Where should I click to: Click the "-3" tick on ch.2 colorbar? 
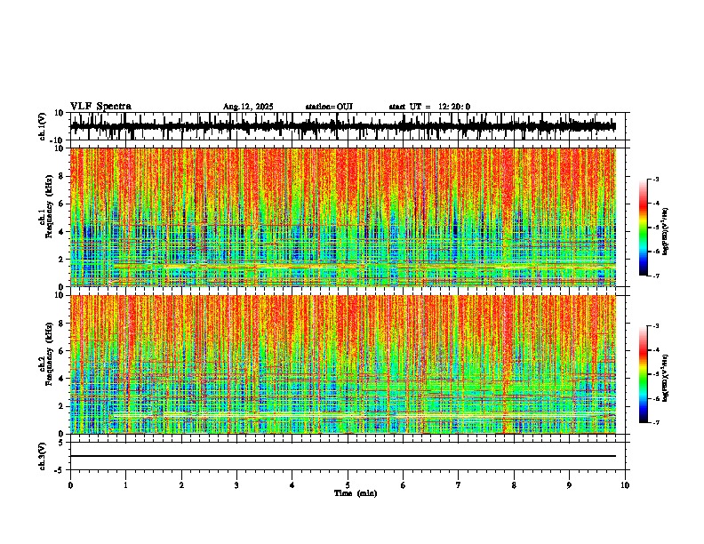point(655,326)
